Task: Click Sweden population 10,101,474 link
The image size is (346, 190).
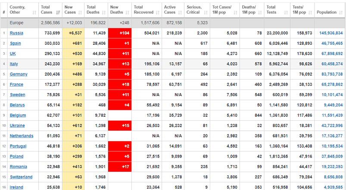Action: pos(332,95)
